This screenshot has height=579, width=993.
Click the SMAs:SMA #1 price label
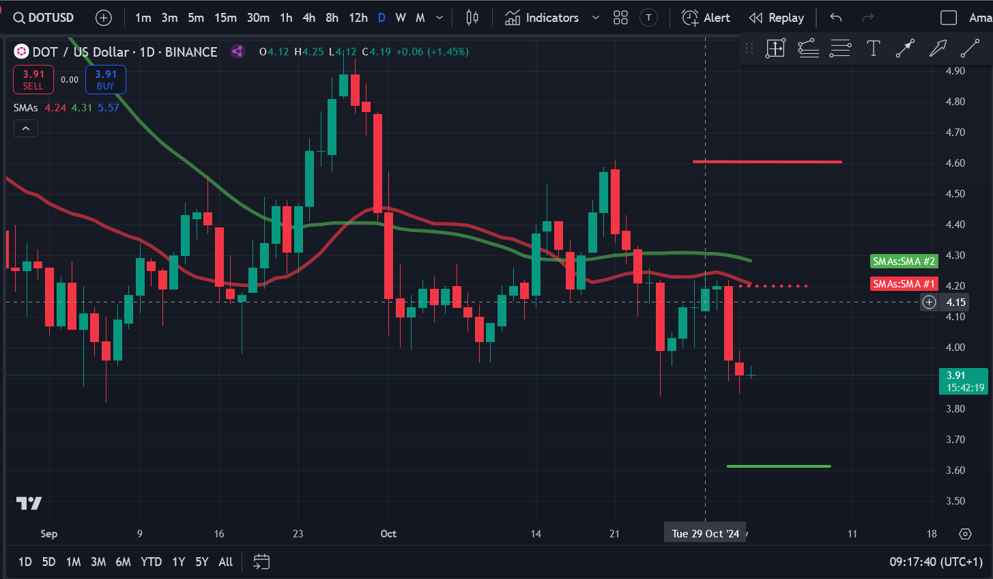pyautogui.click(x=904, y=284)
